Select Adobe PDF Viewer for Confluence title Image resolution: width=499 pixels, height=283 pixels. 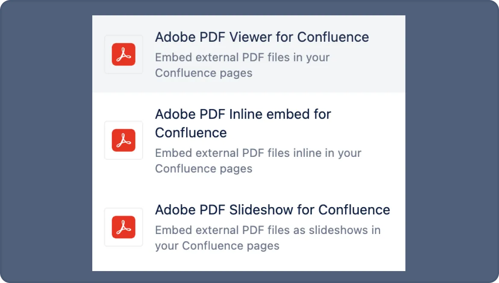(262, 37)
